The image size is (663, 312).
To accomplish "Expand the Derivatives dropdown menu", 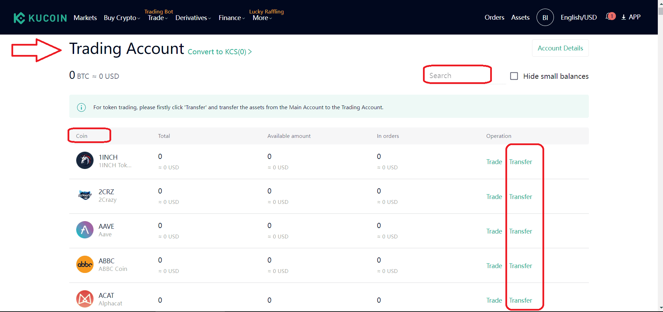I will point(193,18).
